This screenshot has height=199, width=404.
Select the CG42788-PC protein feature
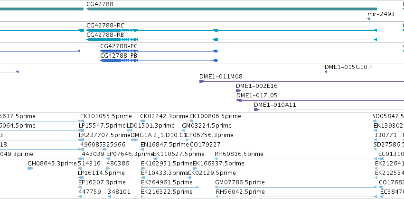(x=159, y=51)
